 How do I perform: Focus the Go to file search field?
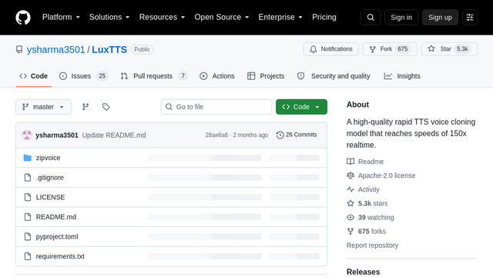[x=216, y=107]
